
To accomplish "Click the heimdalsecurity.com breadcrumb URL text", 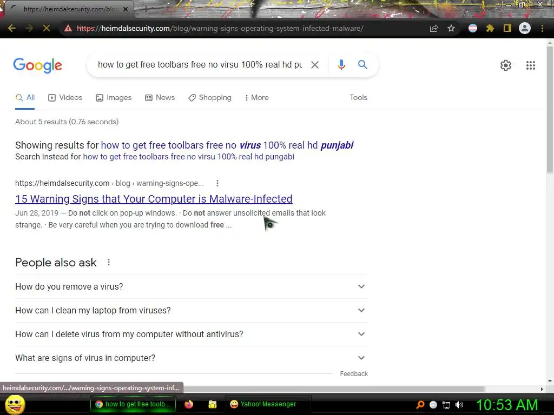I will [62, 183].
